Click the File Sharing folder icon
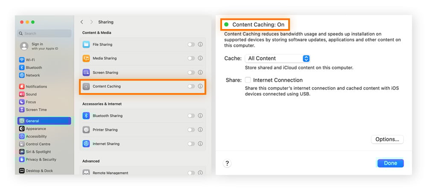The image size is (427, 190). pyautogui.click(x=86, y=44)
